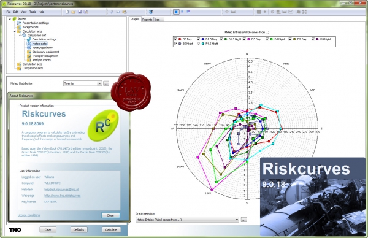Click the Defaults button
This screenshot has width=368, height=238.
pos(79,230)
